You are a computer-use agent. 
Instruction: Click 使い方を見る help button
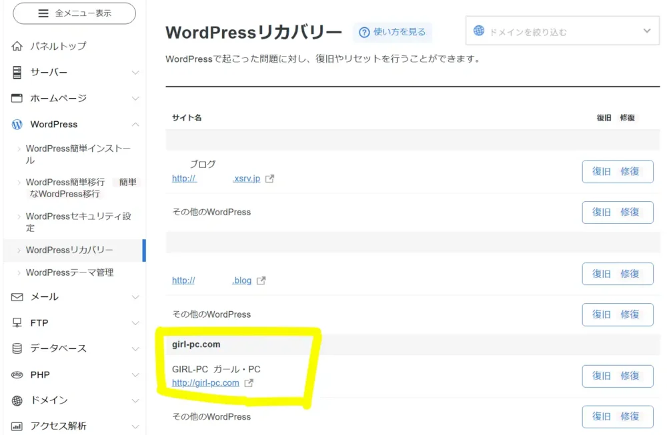[392, 32]
